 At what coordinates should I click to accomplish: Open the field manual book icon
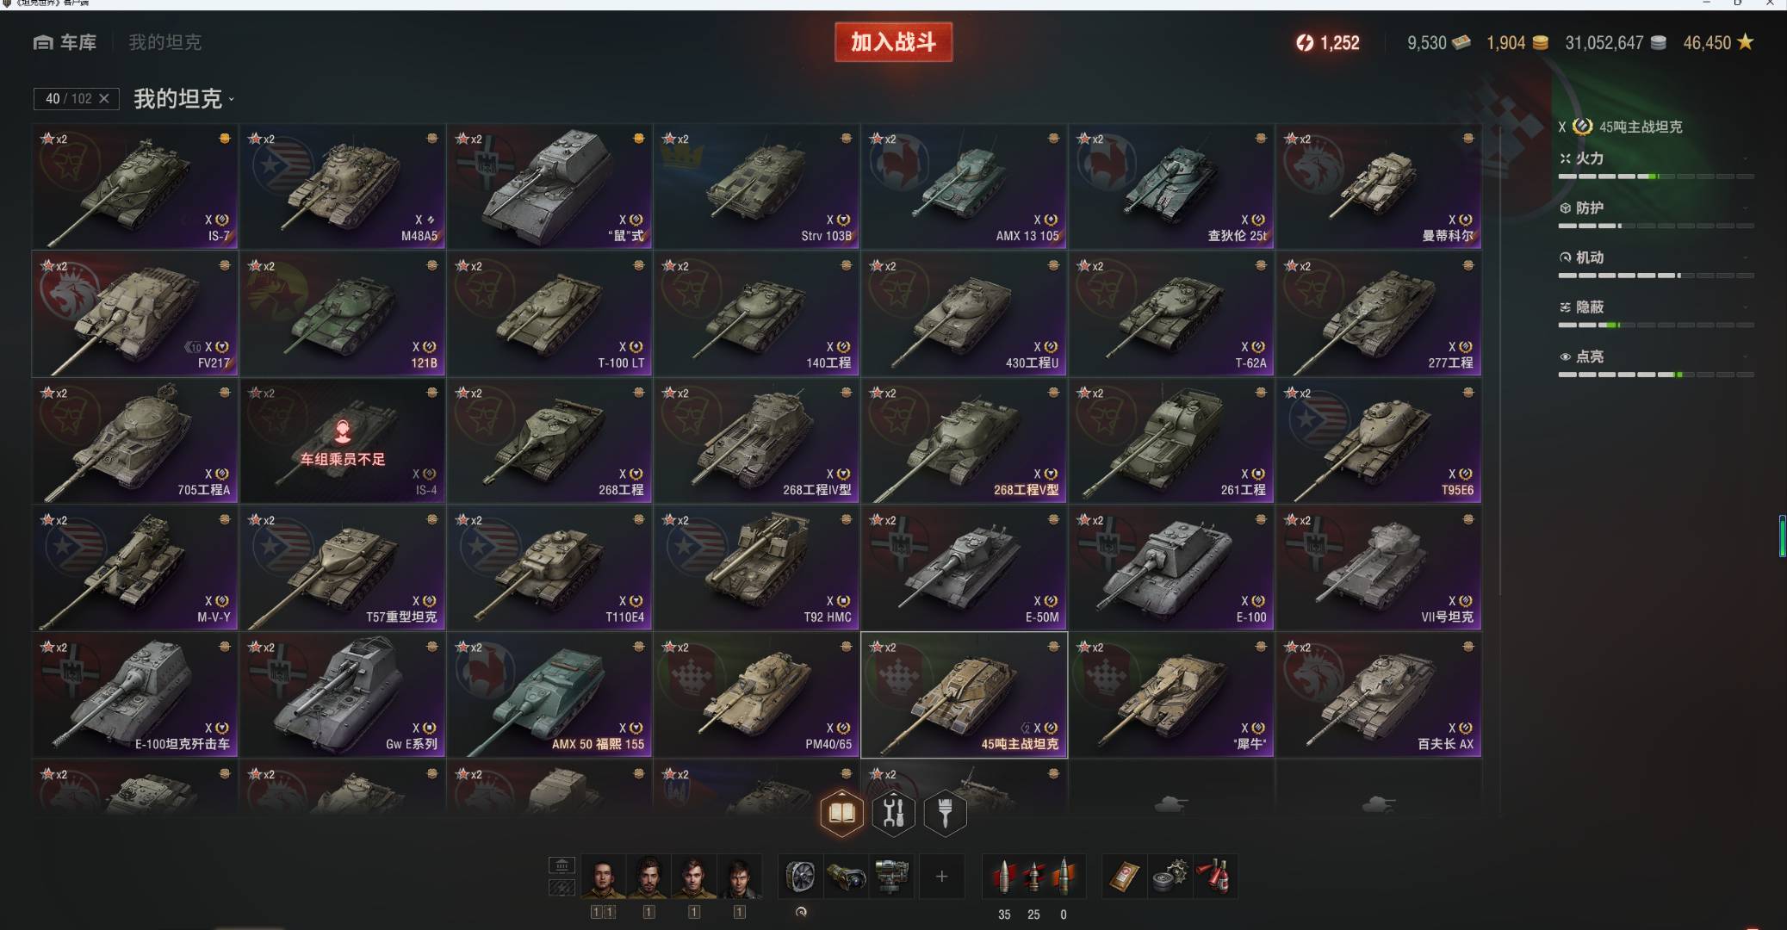coord(841,813)
